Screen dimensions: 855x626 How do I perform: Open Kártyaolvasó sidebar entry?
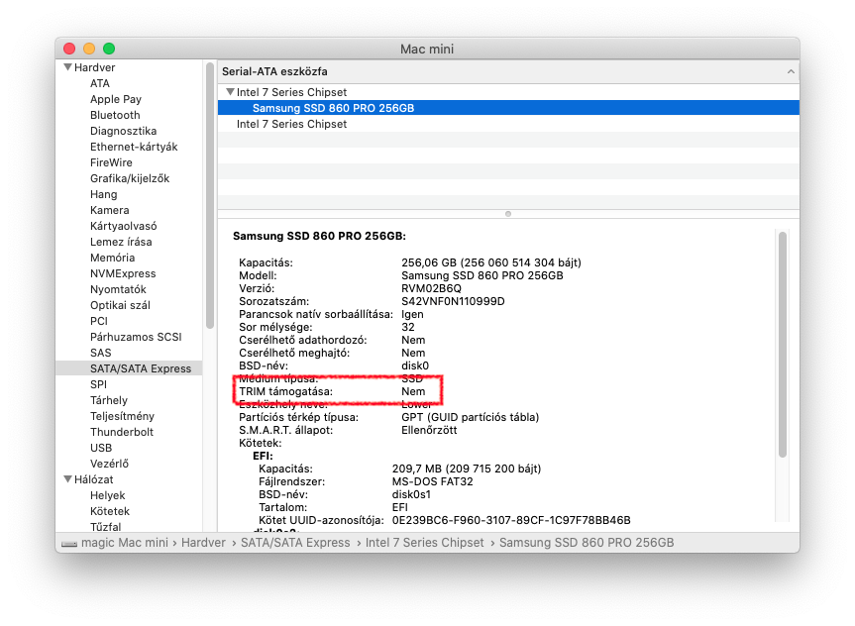coord(123,226)
